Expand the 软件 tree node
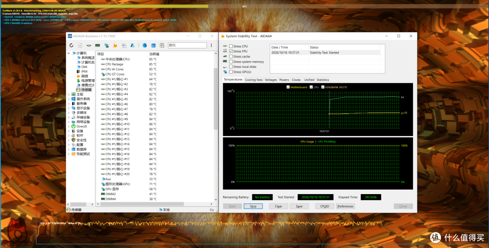Viewport: 489px width, 248px height. [69, 135]
